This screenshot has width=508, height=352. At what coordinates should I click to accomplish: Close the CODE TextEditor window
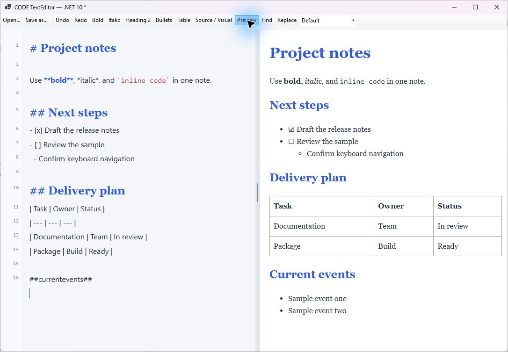pyautogui.click(x=497, y=7)
